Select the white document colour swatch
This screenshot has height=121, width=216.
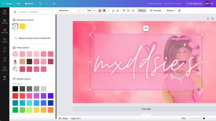pos(29,26)
